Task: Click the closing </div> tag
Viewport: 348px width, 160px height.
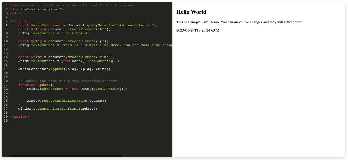Action: coord(16,13)
